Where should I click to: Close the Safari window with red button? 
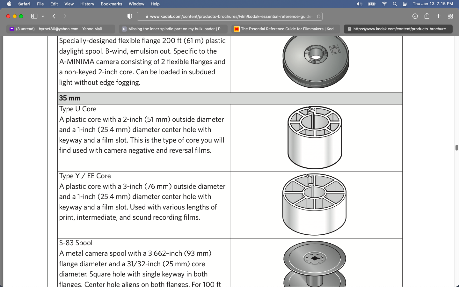tap(8, 16)
